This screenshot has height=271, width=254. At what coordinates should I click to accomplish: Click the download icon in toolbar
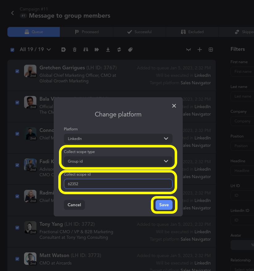point(108,50)
